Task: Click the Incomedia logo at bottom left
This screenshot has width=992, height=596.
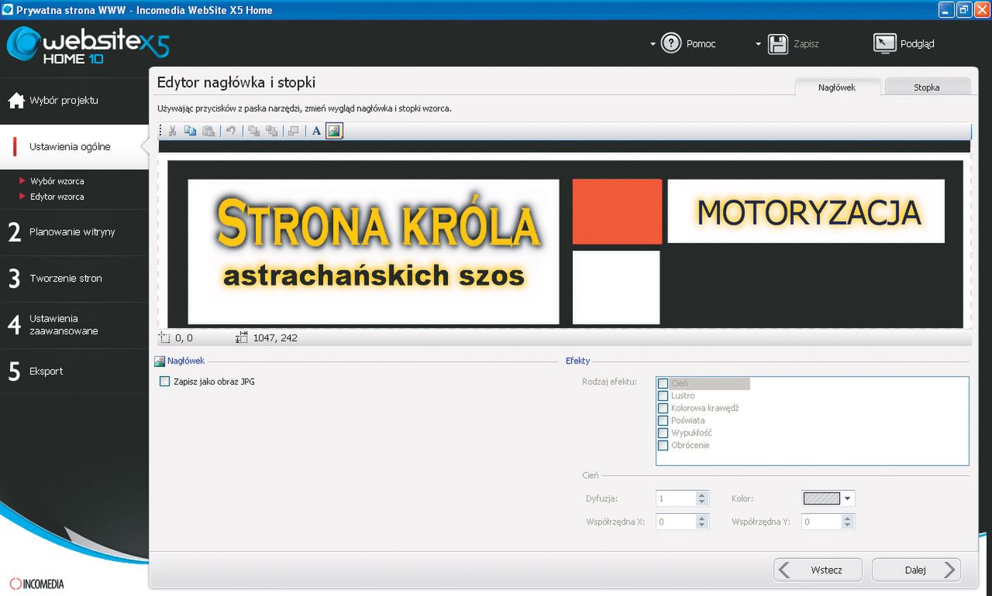Action: point(37,584)
